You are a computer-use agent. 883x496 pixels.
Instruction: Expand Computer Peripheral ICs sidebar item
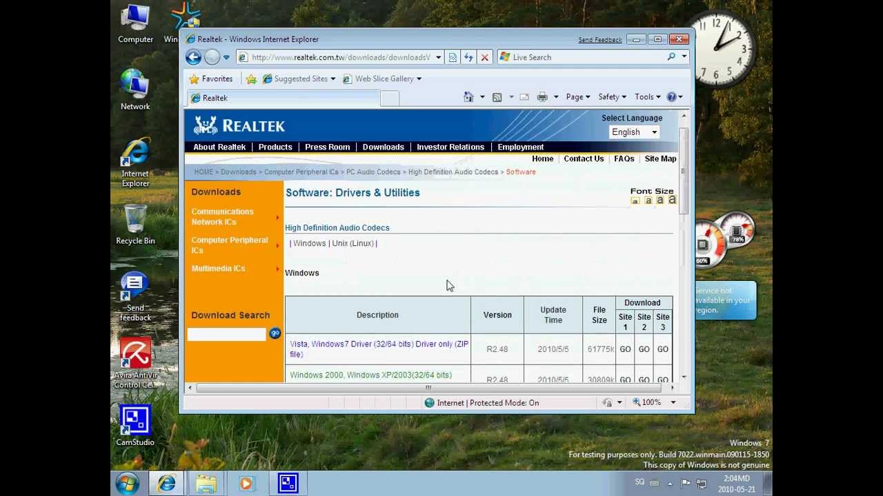click(235, 245)
